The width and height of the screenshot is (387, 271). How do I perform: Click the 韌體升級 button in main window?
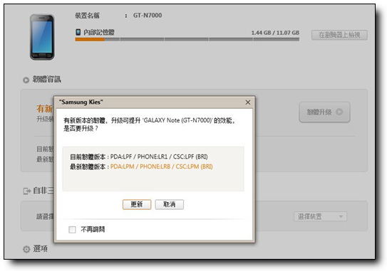pos(324,112)
